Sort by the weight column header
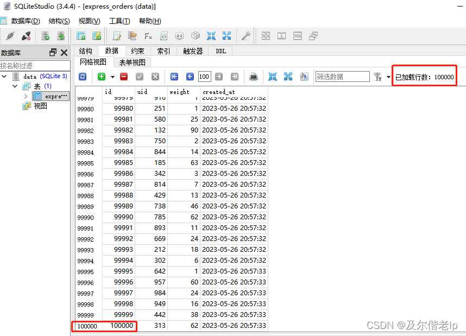Image resolution: width=466 pixels, height=336 pixels. (184, 92)
